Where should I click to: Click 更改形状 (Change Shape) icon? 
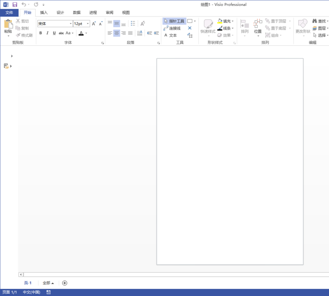pyautogui.click(x=303, y=24)
